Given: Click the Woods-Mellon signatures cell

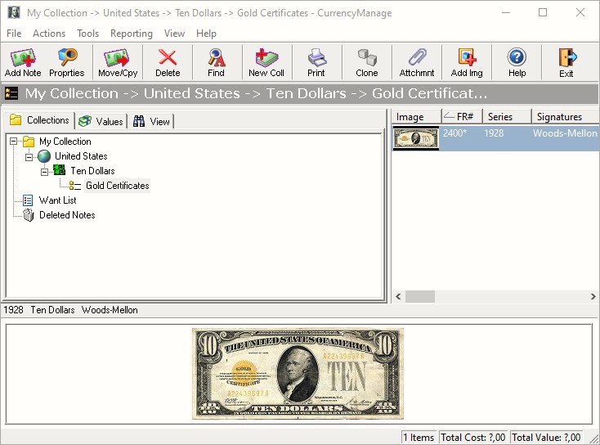Looking at the screenshot, I should [565, 133].
